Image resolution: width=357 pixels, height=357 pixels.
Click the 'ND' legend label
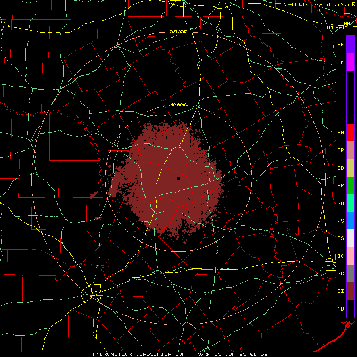340,309
